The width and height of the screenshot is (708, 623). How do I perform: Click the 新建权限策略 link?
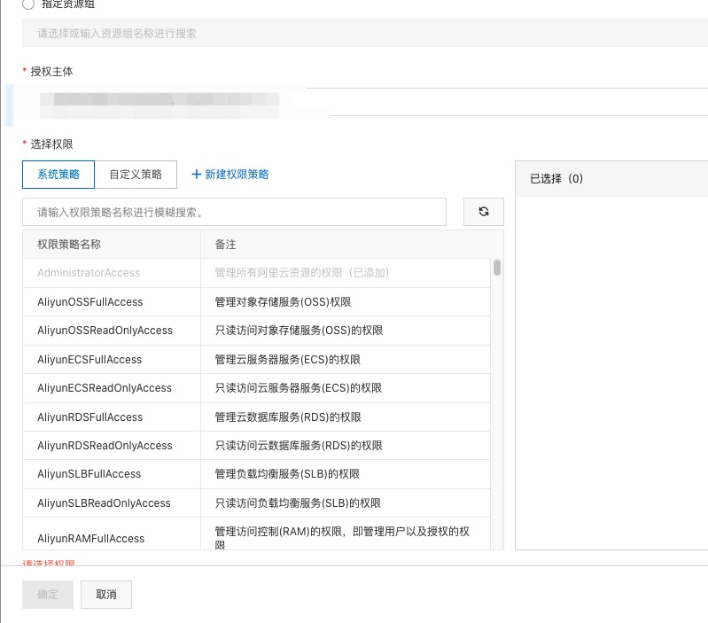[230, 175]
